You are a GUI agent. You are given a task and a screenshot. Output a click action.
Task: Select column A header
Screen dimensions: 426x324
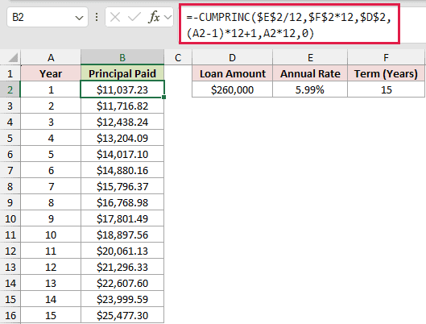tap(51, 57)
